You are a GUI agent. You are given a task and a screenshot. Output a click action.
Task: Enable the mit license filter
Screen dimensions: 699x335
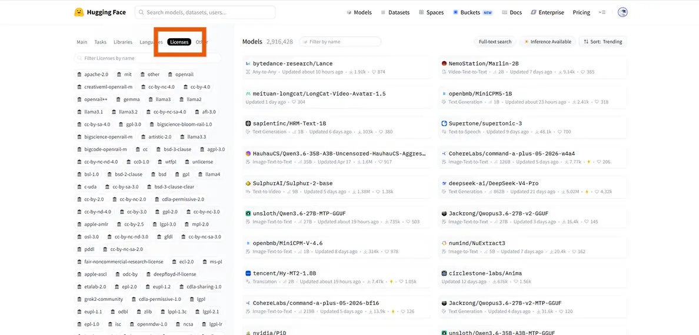click(124, 75)
